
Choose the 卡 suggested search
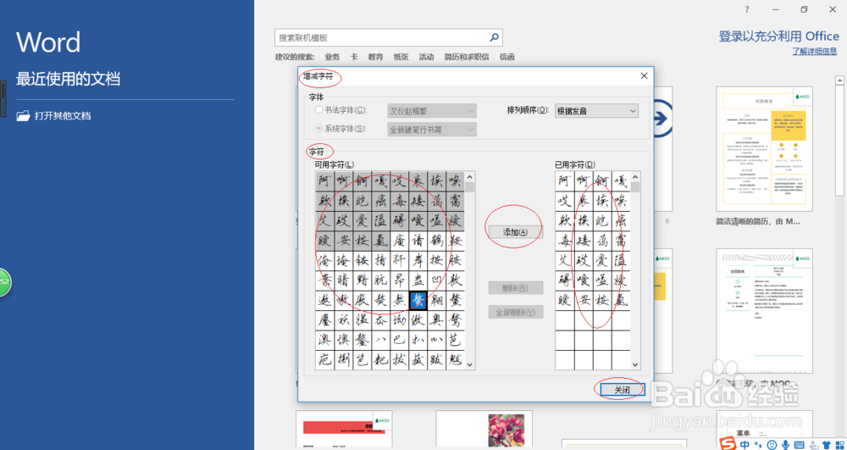[x=354, y=57]
